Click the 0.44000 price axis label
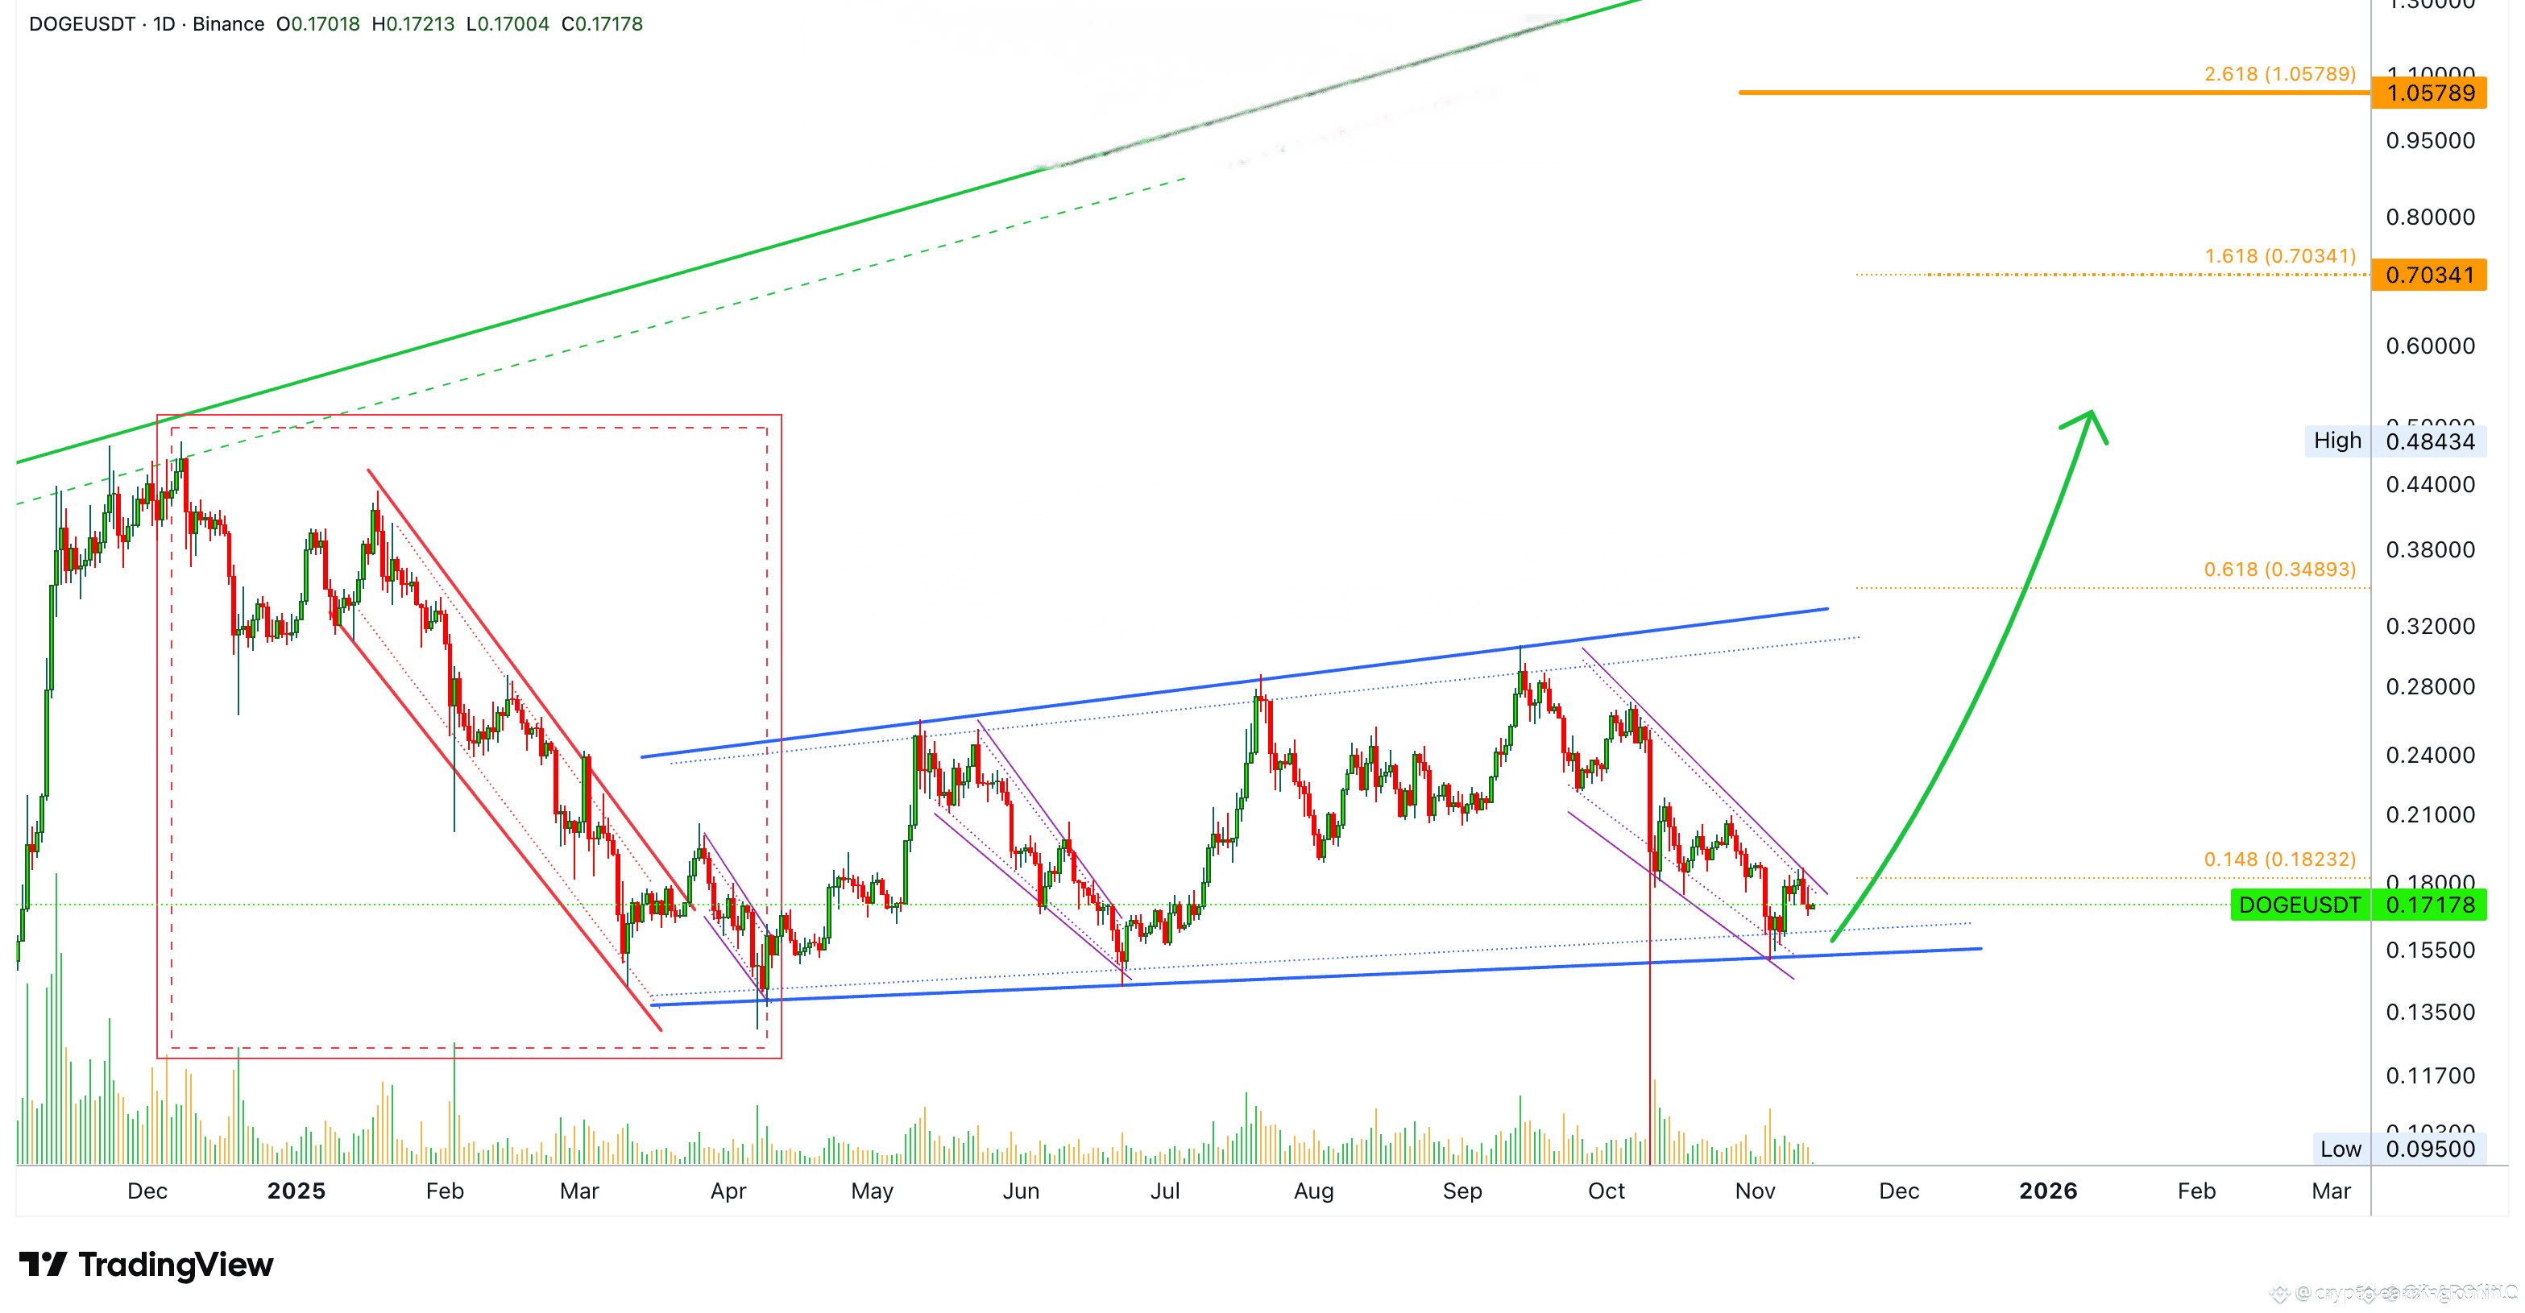 click(x=2430, y=484)
